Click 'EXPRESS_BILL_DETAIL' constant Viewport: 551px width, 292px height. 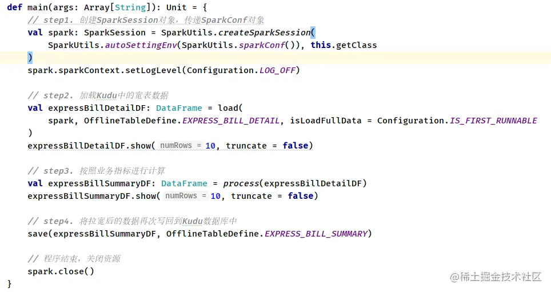[x=231, y=121]
